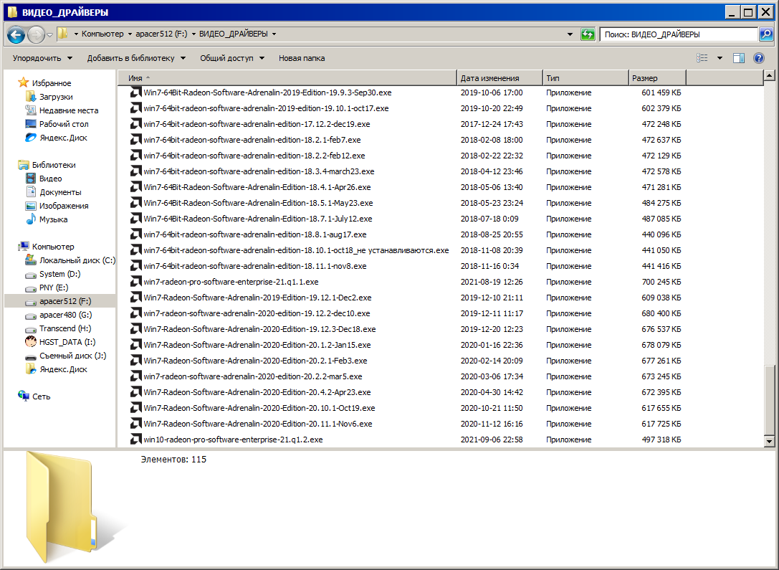Click Новая папка button
Image resolution: width=779 pixels, height=570 pixels.
(x=302, y=58)
